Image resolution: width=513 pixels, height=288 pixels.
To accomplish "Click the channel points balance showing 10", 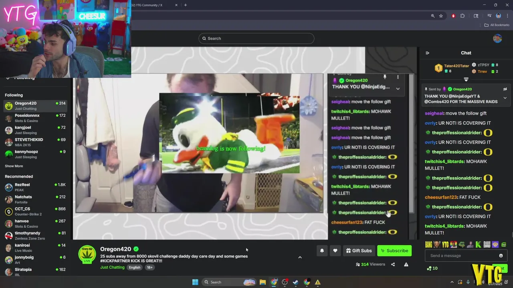I will [x=432, y=268].
